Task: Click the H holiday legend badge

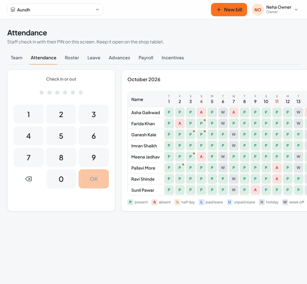Action: [x=262, y=202]
